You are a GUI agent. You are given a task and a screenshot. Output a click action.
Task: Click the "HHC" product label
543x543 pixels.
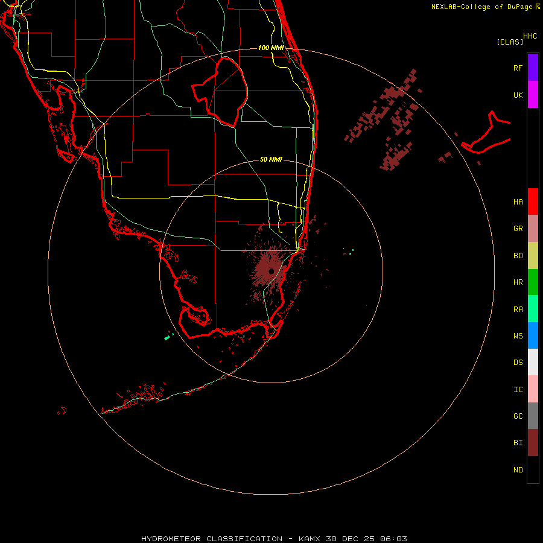tap(530, 36)
